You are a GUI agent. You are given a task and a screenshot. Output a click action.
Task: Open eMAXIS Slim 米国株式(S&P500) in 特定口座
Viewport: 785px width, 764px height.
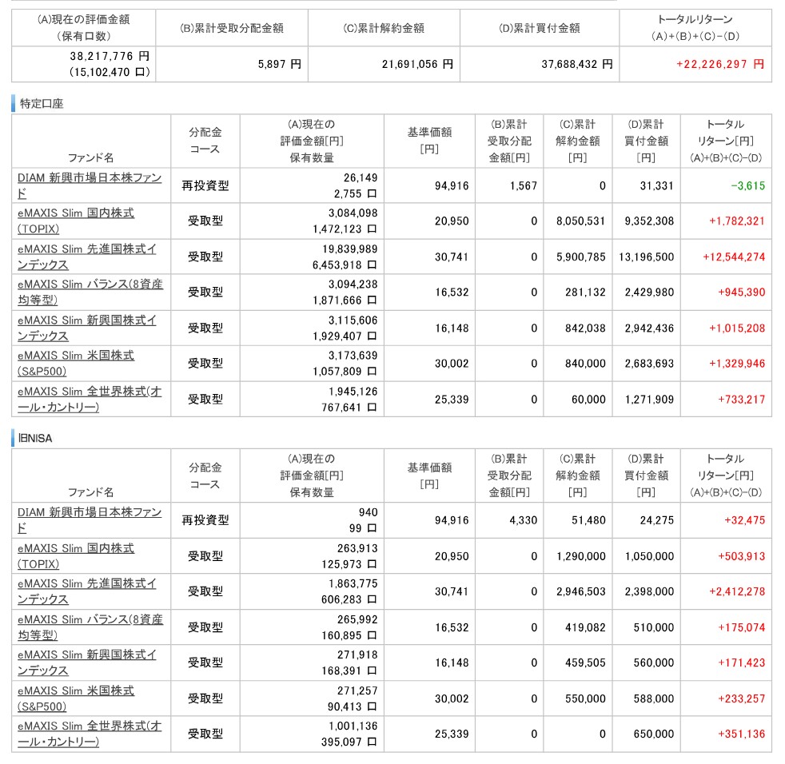[x=76, y=363]
